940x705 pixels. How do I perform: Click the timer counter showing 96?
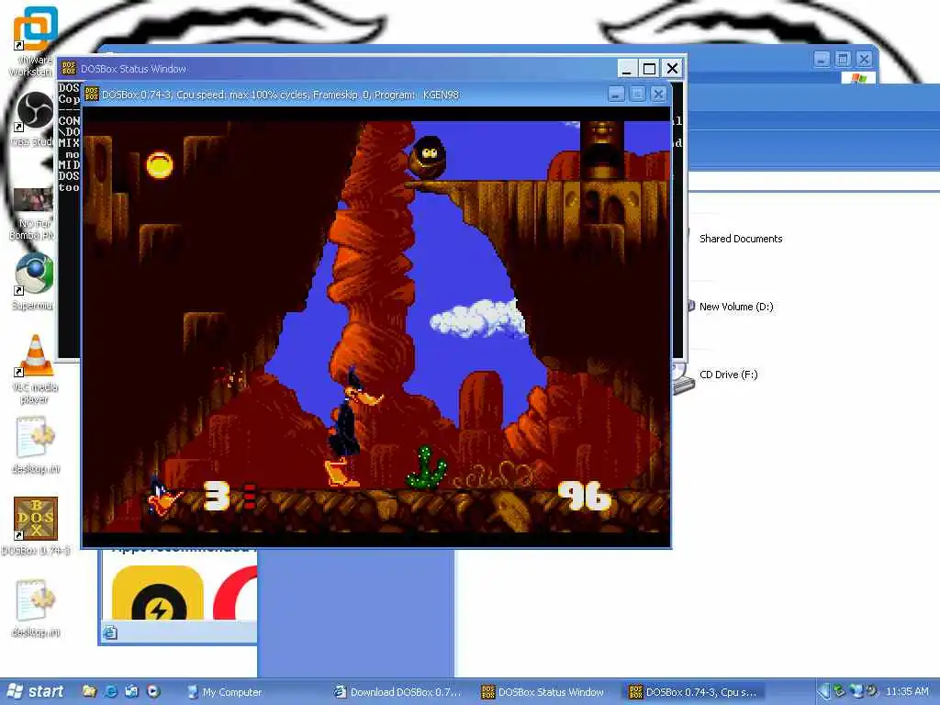(585, 497)
